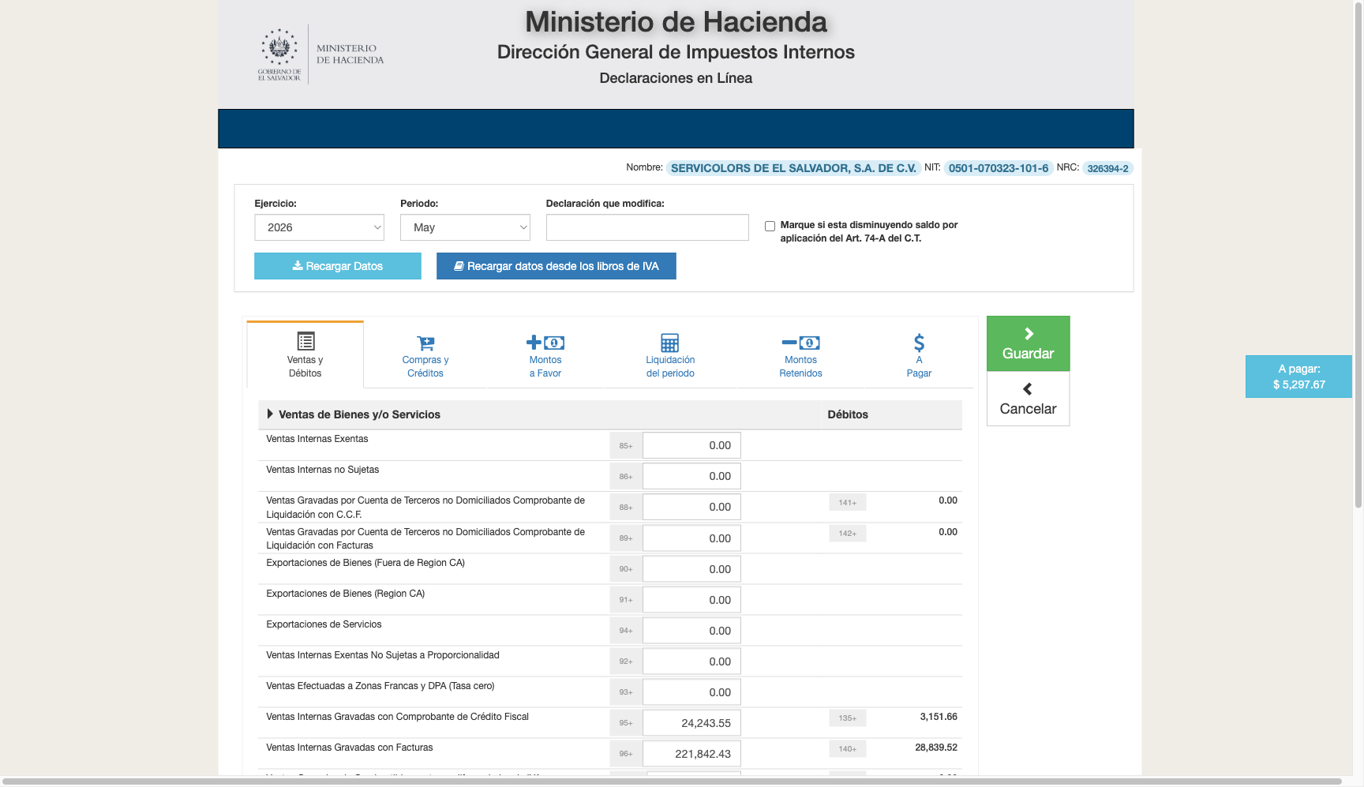Click the Declaraciones en Línea heading
The image size is (1364, 787).
pyautogui.click(x=676, y=78)
